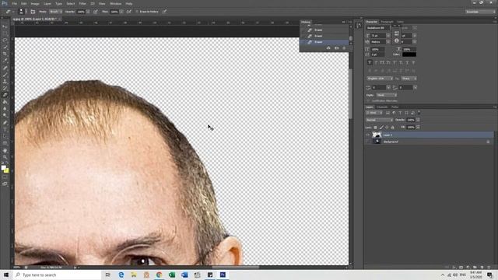This screenshot has width=498, height=280.
Task: Open the text Color swatch in Character panel
Action: tap(409, 54)
